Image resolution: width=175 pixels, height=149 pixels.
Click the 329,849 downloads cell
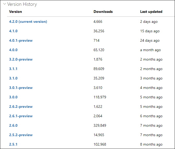100,125
